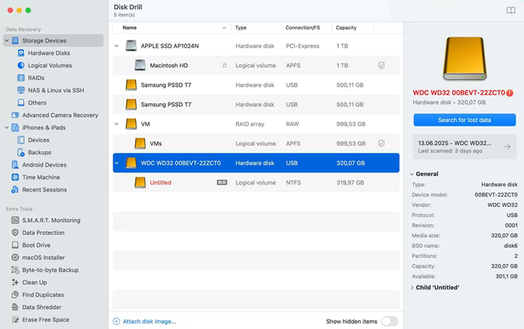Select Macintosh HD volume row

(x=256, y=65)
